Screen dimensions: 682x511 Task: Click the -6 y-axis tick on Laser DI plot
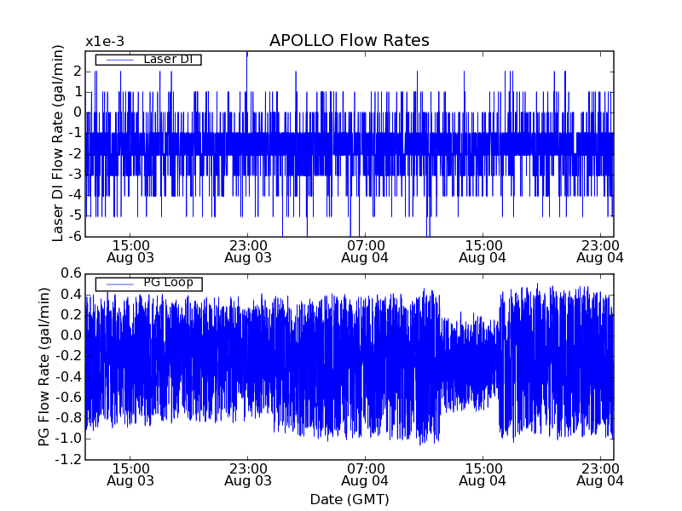75,237
